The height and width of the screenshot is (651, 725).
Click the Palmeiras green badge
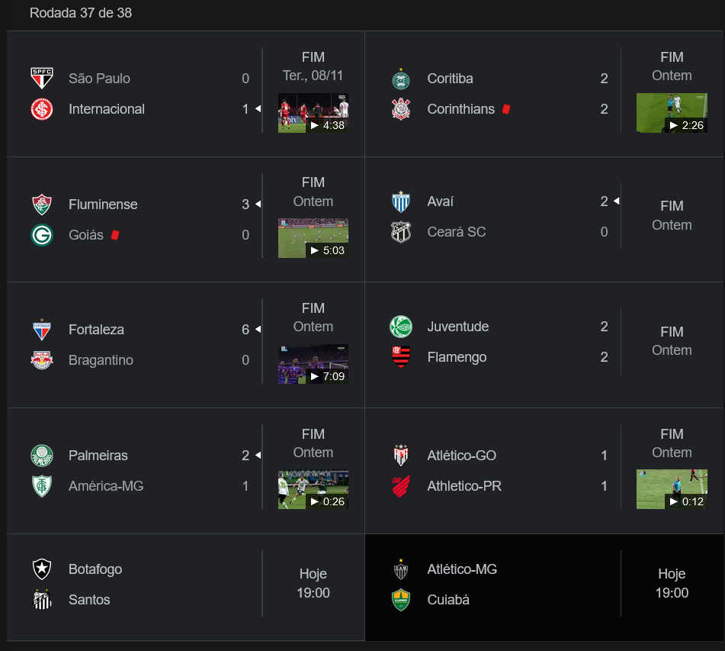coord(42,456)
